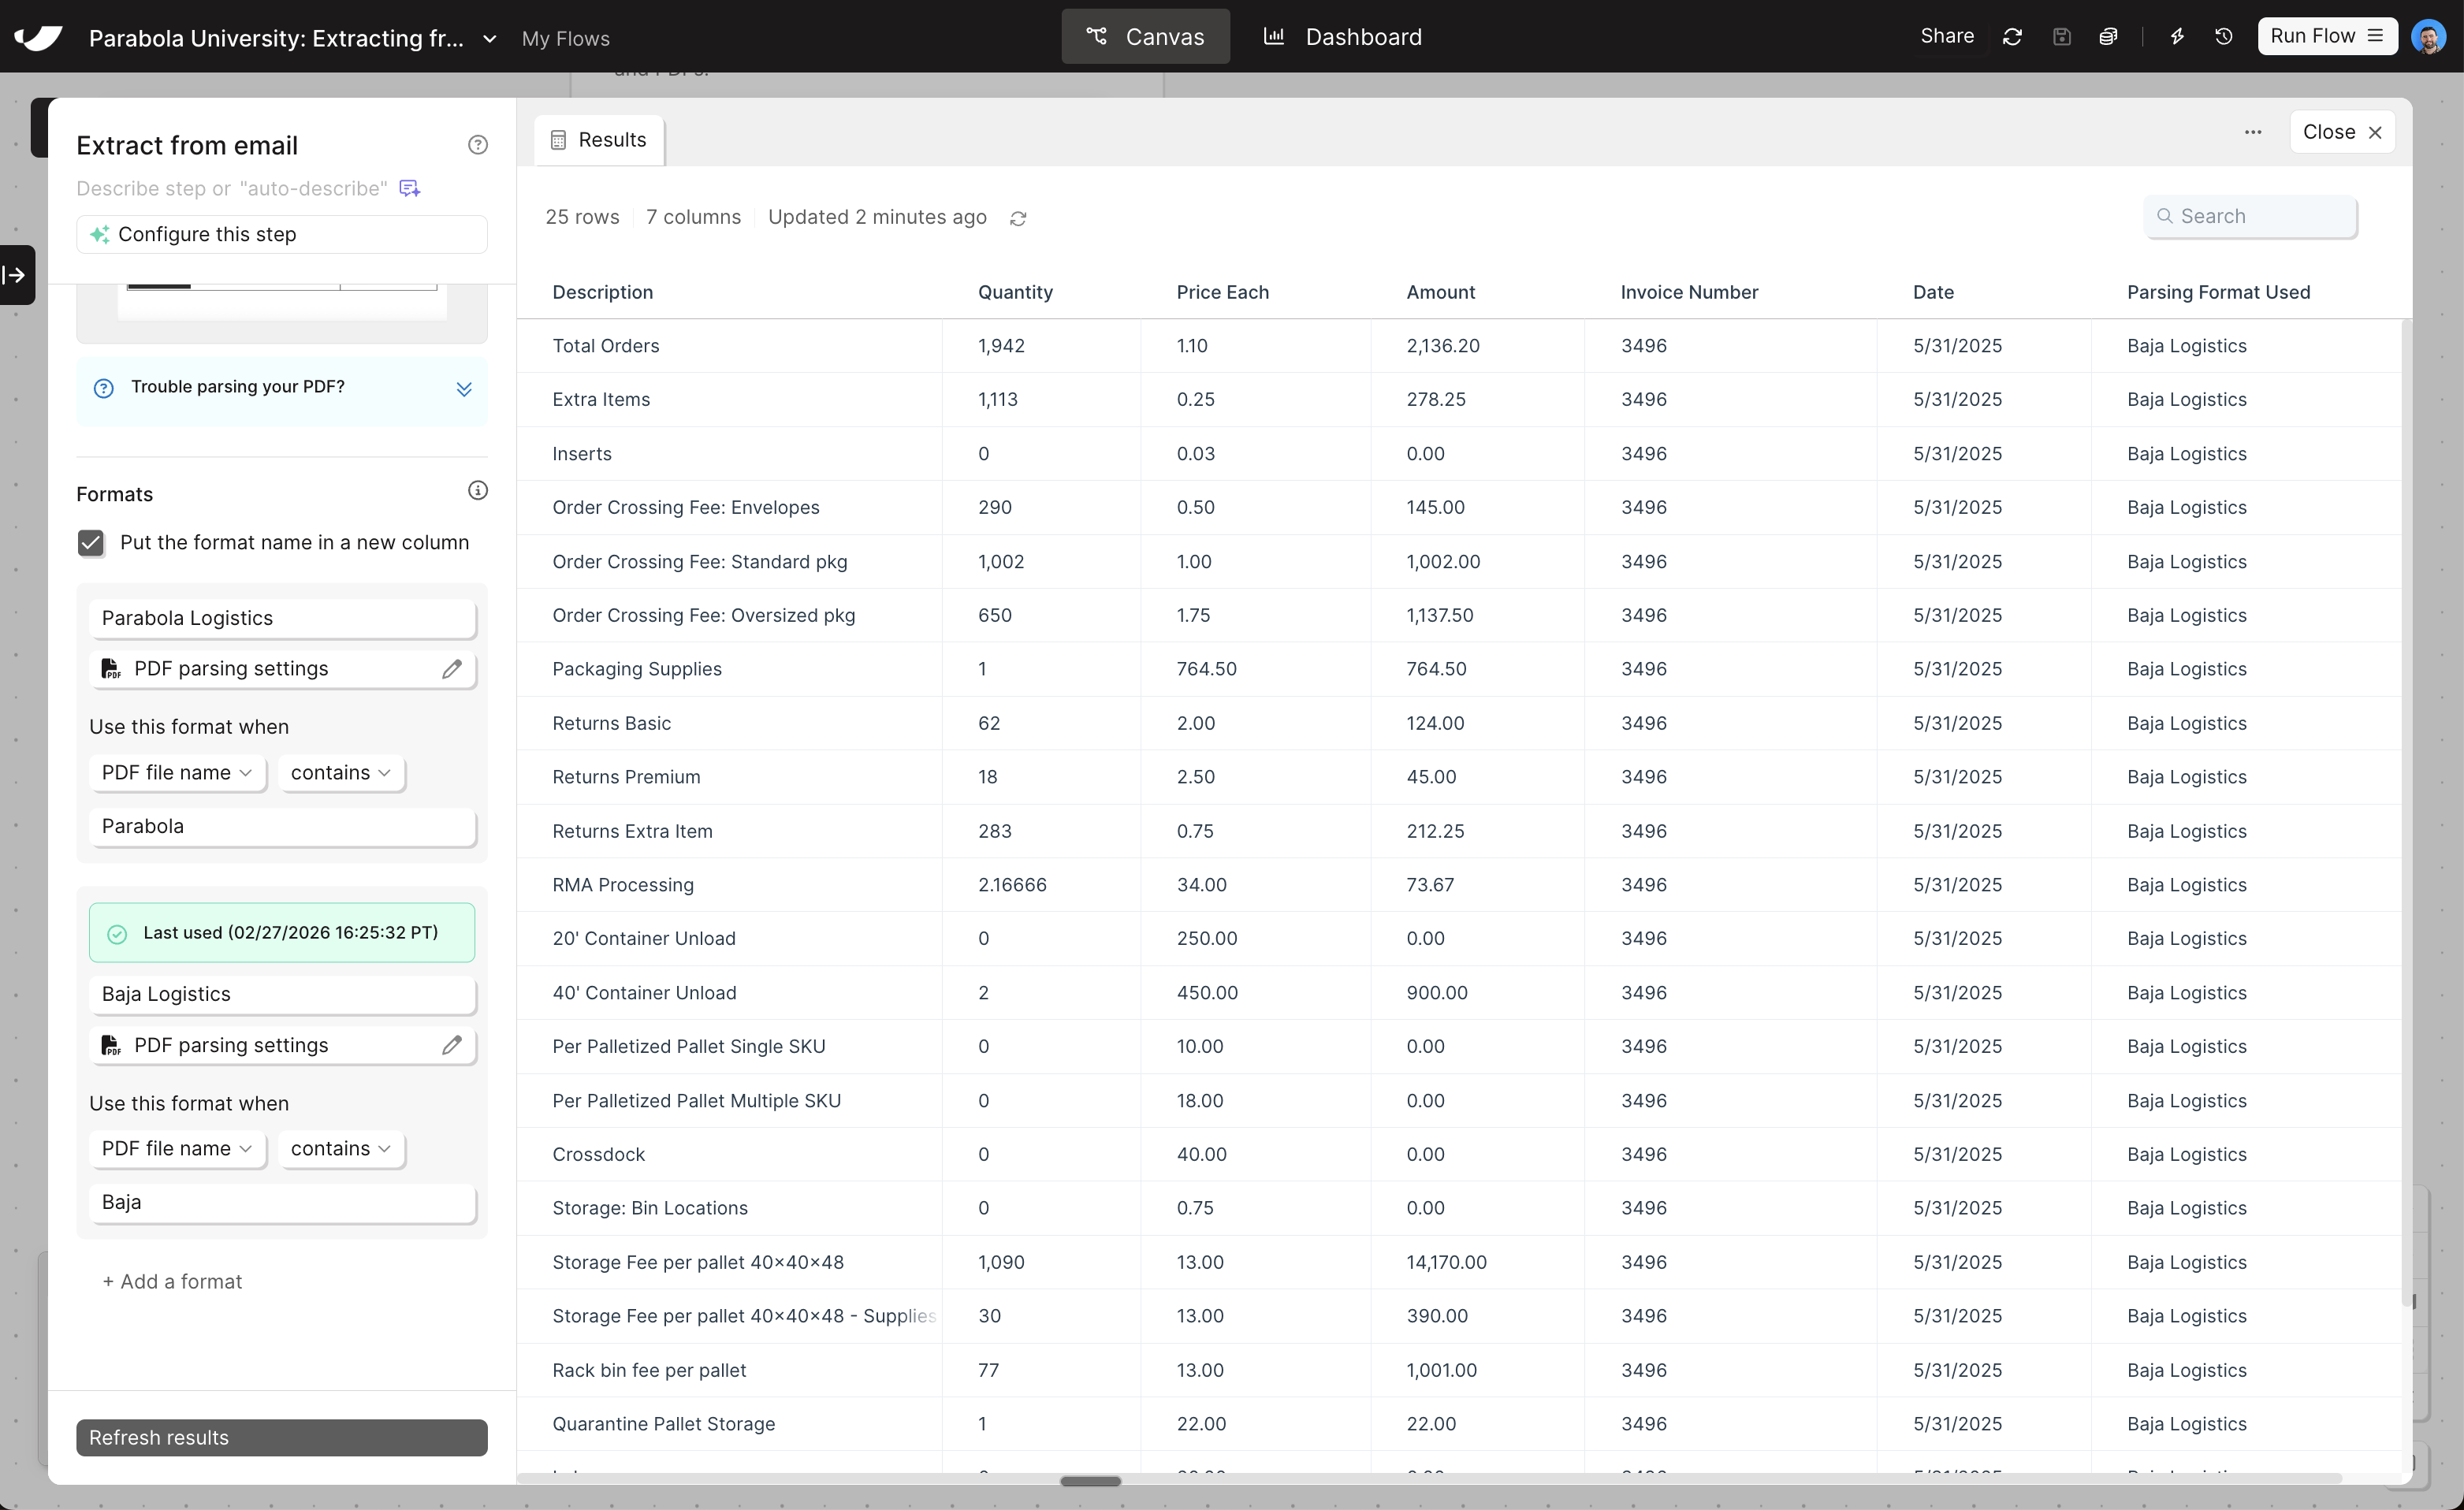2464x1510 pixels.
Task: Open flow name dropdown chevron in header
Action: click(490, 39)
